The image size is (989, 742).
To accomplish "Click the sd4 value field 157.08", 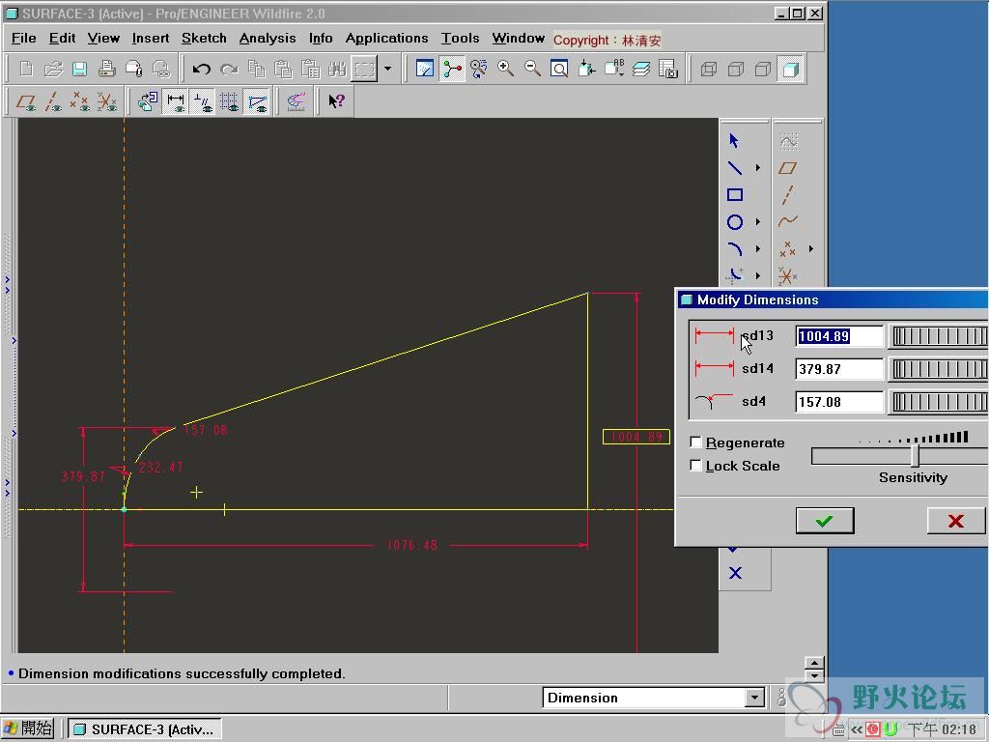I will [x=839, y=402].
